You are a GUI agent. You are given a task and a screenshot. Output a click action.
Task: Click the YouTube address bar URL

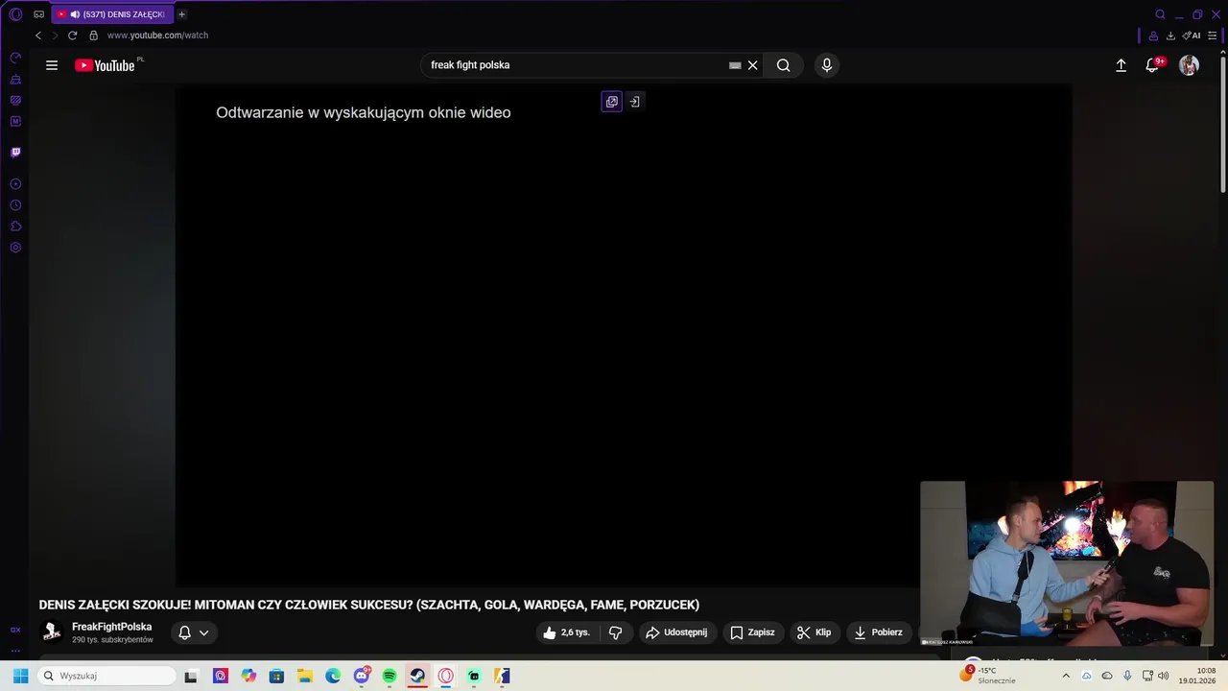pyautogui.click(x=157, y=36)
